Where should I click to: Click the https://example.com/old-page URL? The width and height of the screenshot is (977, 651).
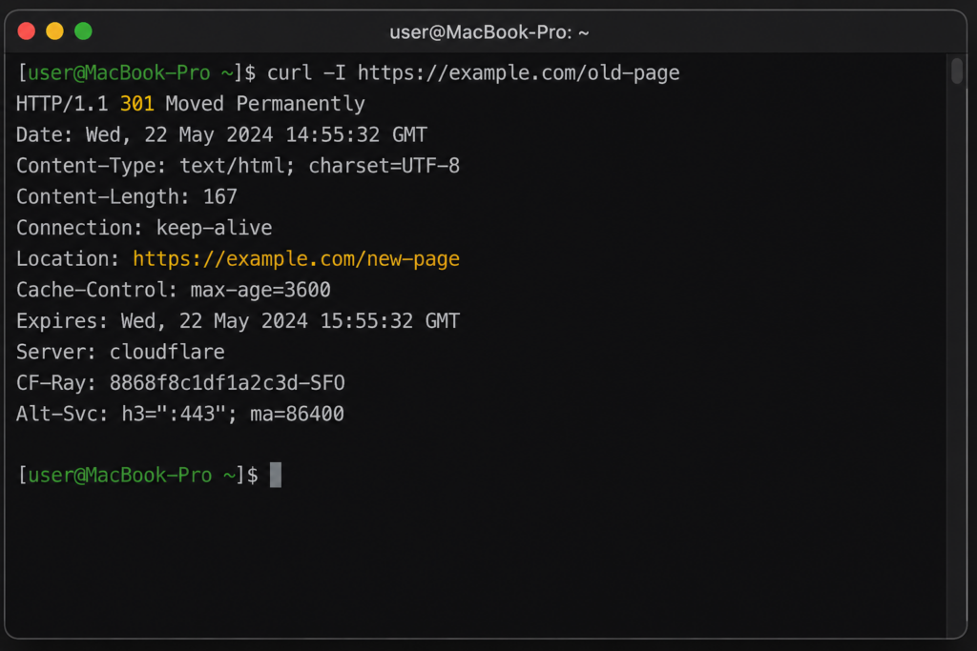point(518,72)
